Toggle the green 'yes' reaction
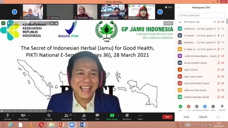 [180, 106]
